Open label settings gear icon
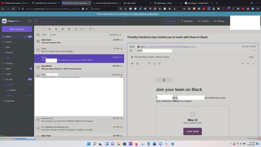The width and height of the screenshot is (261, 147). (x=31, y=95)
